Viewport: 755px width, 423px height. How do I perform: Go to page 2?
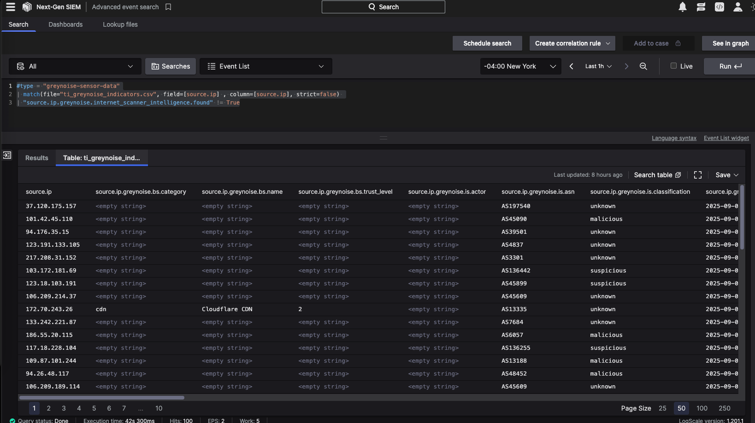(x=49, y=408)
